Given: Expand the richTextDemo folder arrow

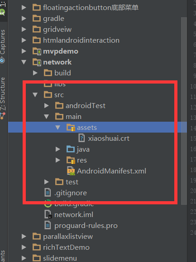Looking at the screenshot, I should click(x=24, y=247).
